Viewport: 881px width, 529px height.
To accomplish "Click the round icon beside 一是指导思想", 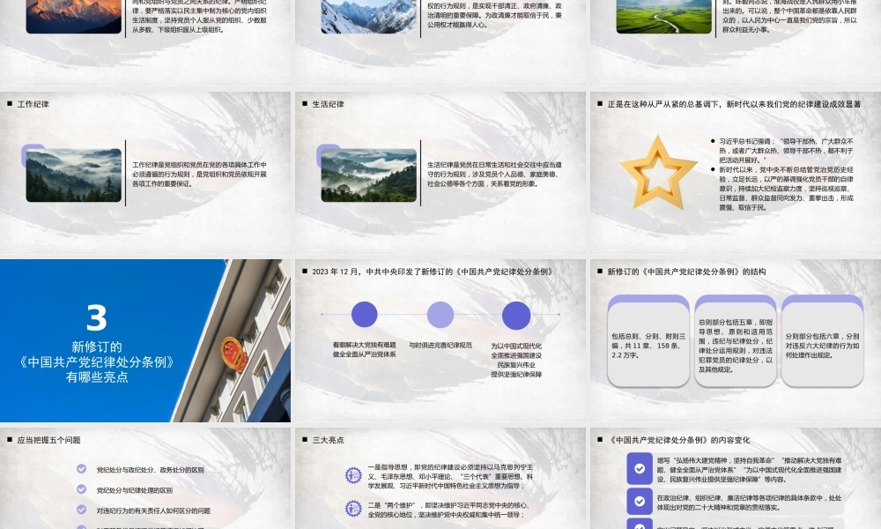I will point(353,475).
